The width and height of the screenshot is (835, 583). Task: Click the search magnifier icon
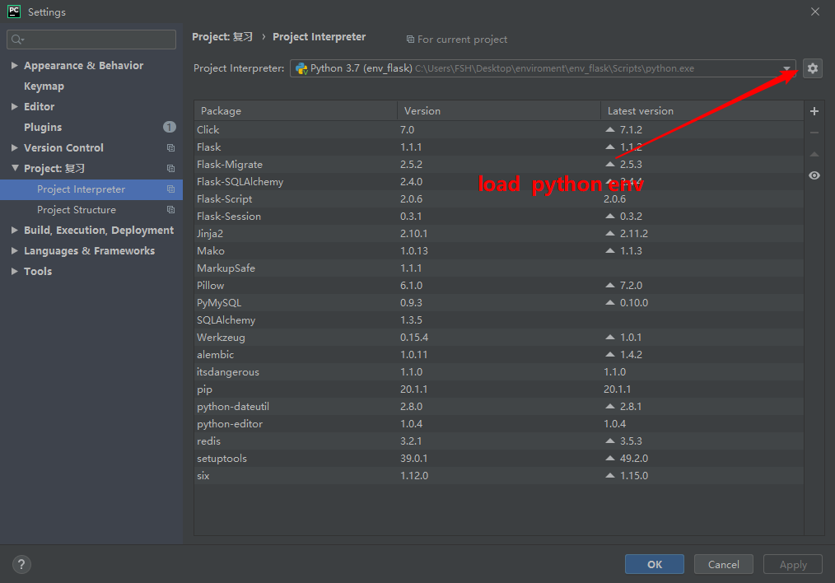pyautogui.click(x=17, y=40)
